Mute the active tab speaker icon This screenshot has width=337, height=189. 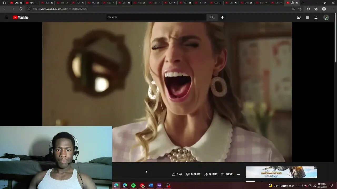[x=292, y=3]
